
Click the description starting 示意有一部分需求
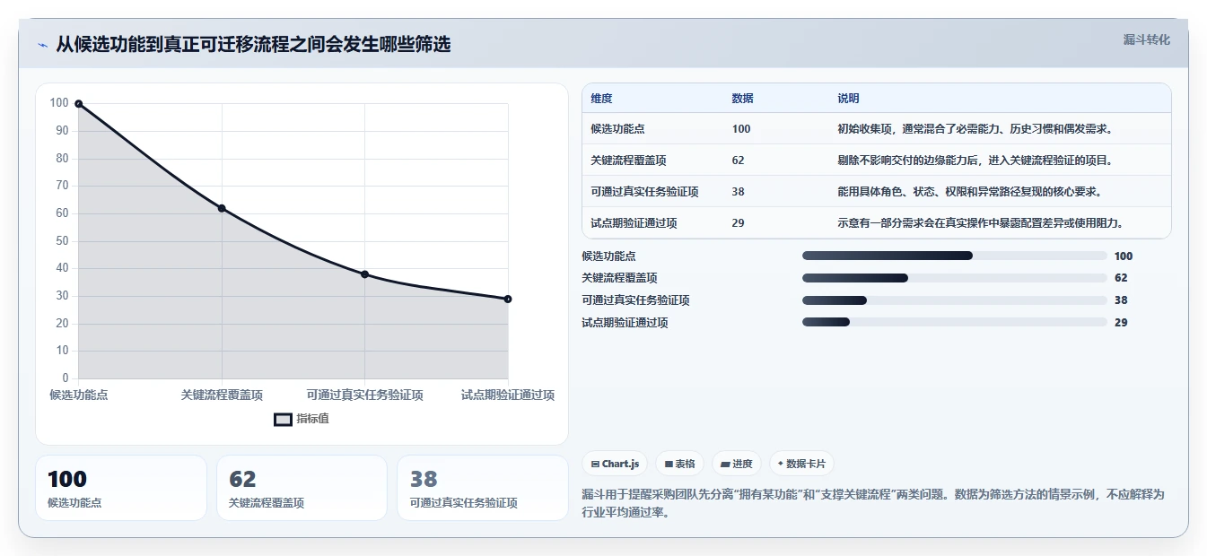pyautogui.click(x=980, y=223)
